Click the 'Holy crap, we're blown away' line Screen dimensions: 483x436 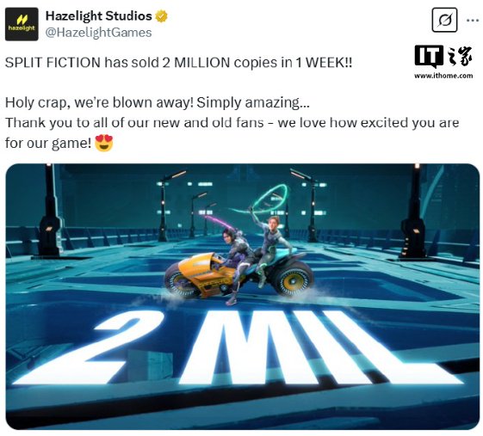click(158, 102)
